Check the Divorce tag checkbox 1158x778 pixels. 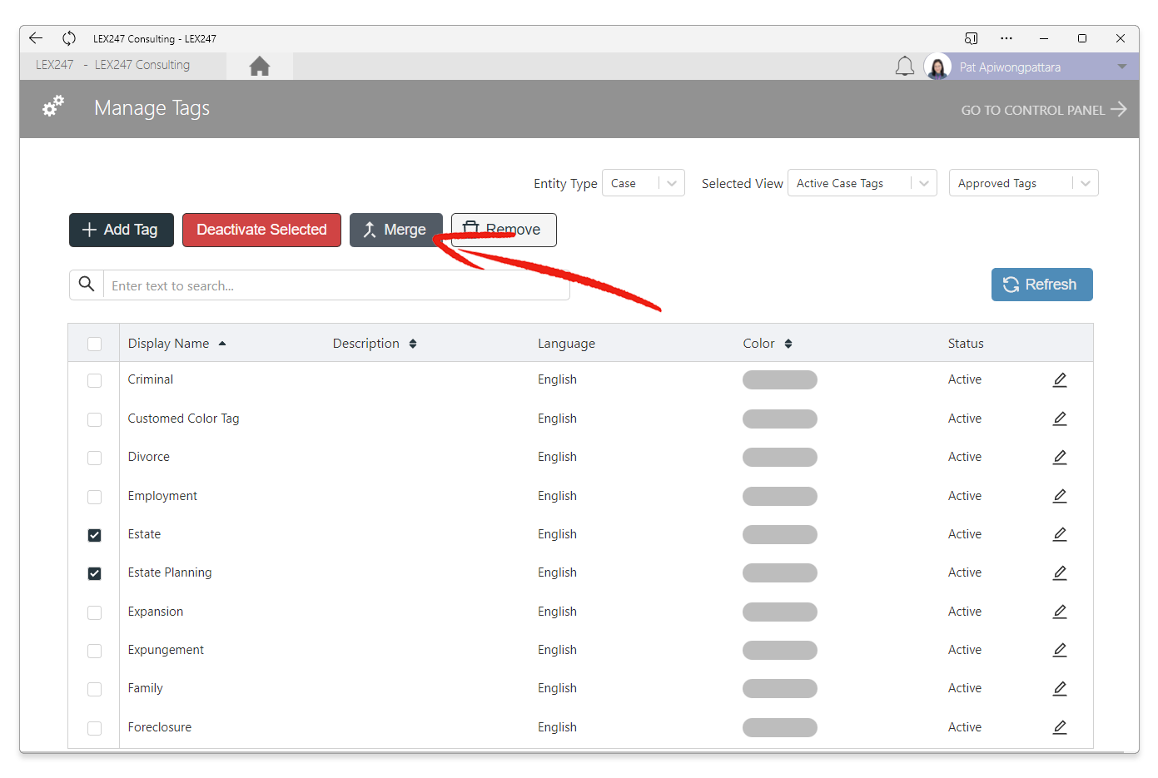click(94, 458)
